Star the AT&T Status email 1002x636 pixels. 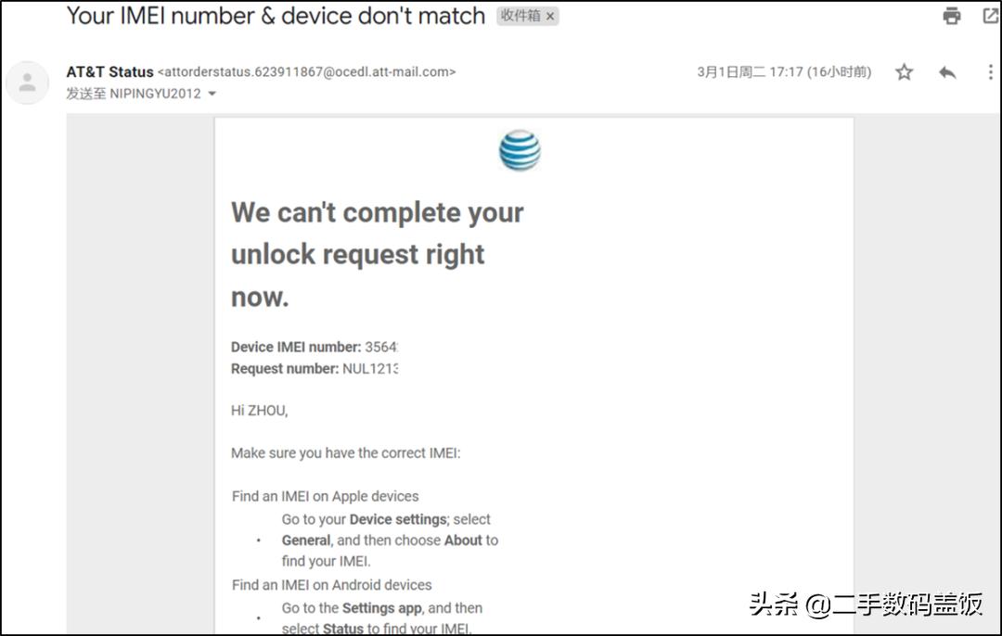click(904, 72)
